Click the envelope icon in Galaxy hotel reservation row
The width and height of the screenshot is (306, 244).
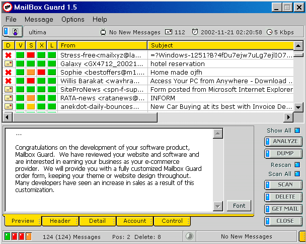coord(9,64)
